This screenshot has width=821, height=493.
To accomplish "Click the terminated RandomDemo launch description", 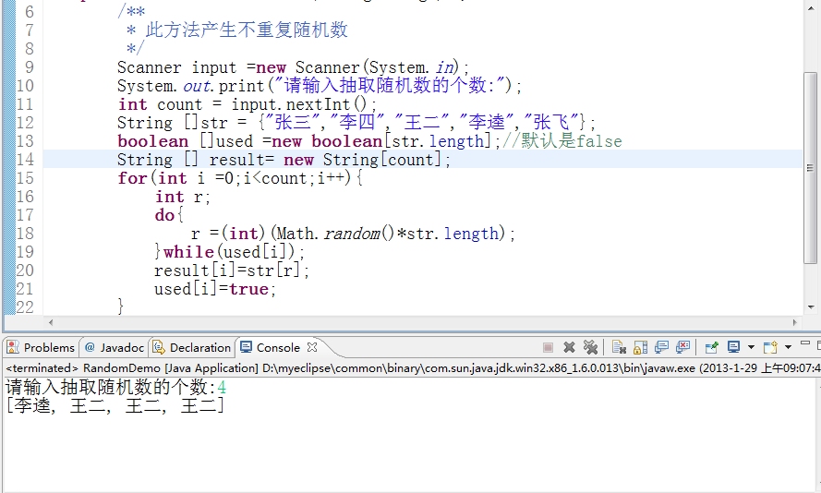I will pyautogui.click(x=413, y=368).
